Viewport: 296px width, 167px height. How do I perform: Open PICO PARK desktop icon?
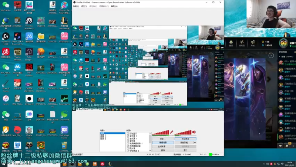pyautogui.click(x=17, y=147)
